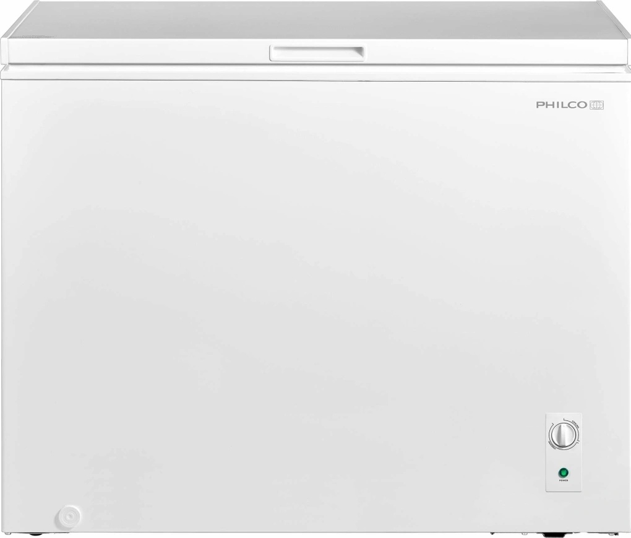
Task: Click the white control panel plate
Action: (564, 452)
